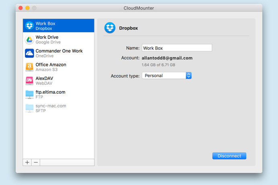Viewport: 278px width, 185px height.
Task: Minimize the CloudMounter window with the yellow button
Action: tap(27, 8)
